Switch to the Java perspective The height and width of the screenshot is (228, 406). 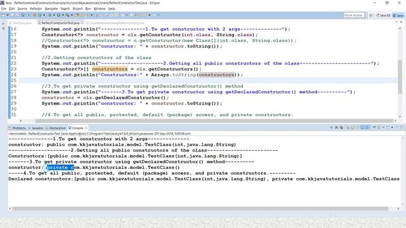coord(398,15)
